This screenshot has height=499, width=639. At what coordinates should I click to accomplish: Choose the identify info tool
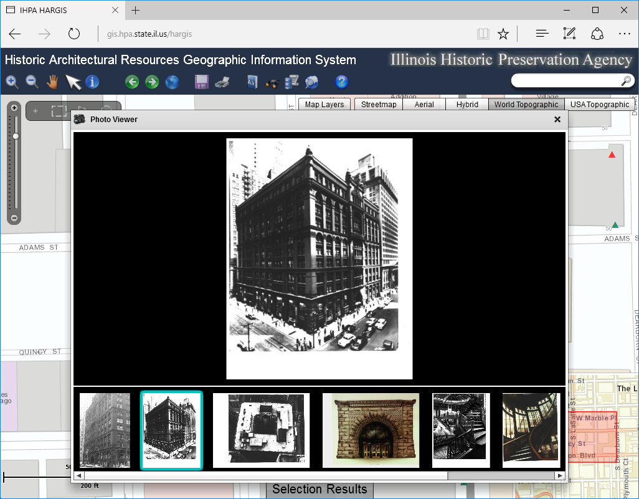(x=92, y=82)
